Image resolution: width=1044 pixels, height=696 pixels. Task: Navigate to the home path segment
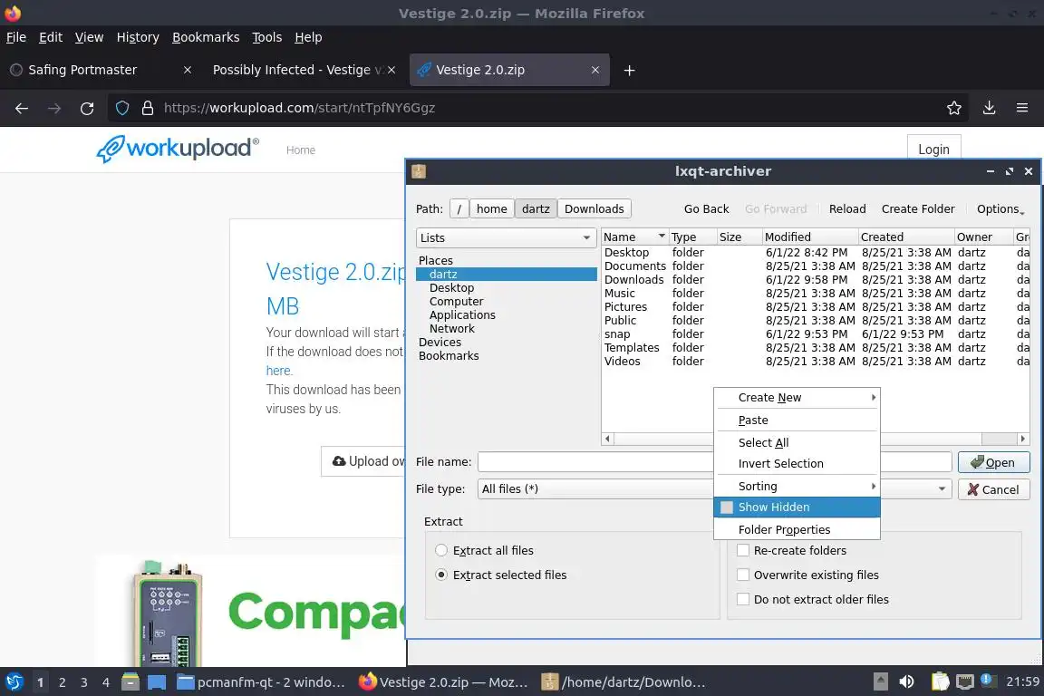tap(491, 209)
